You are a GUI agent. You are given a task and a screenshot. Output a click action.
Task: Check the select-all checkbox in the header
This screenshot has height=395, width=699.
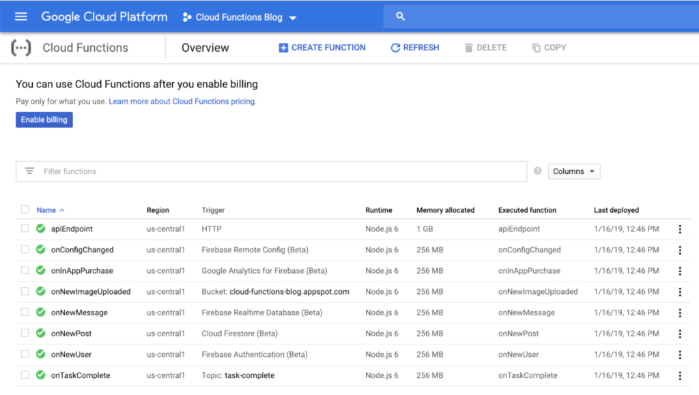coord(25,210)
